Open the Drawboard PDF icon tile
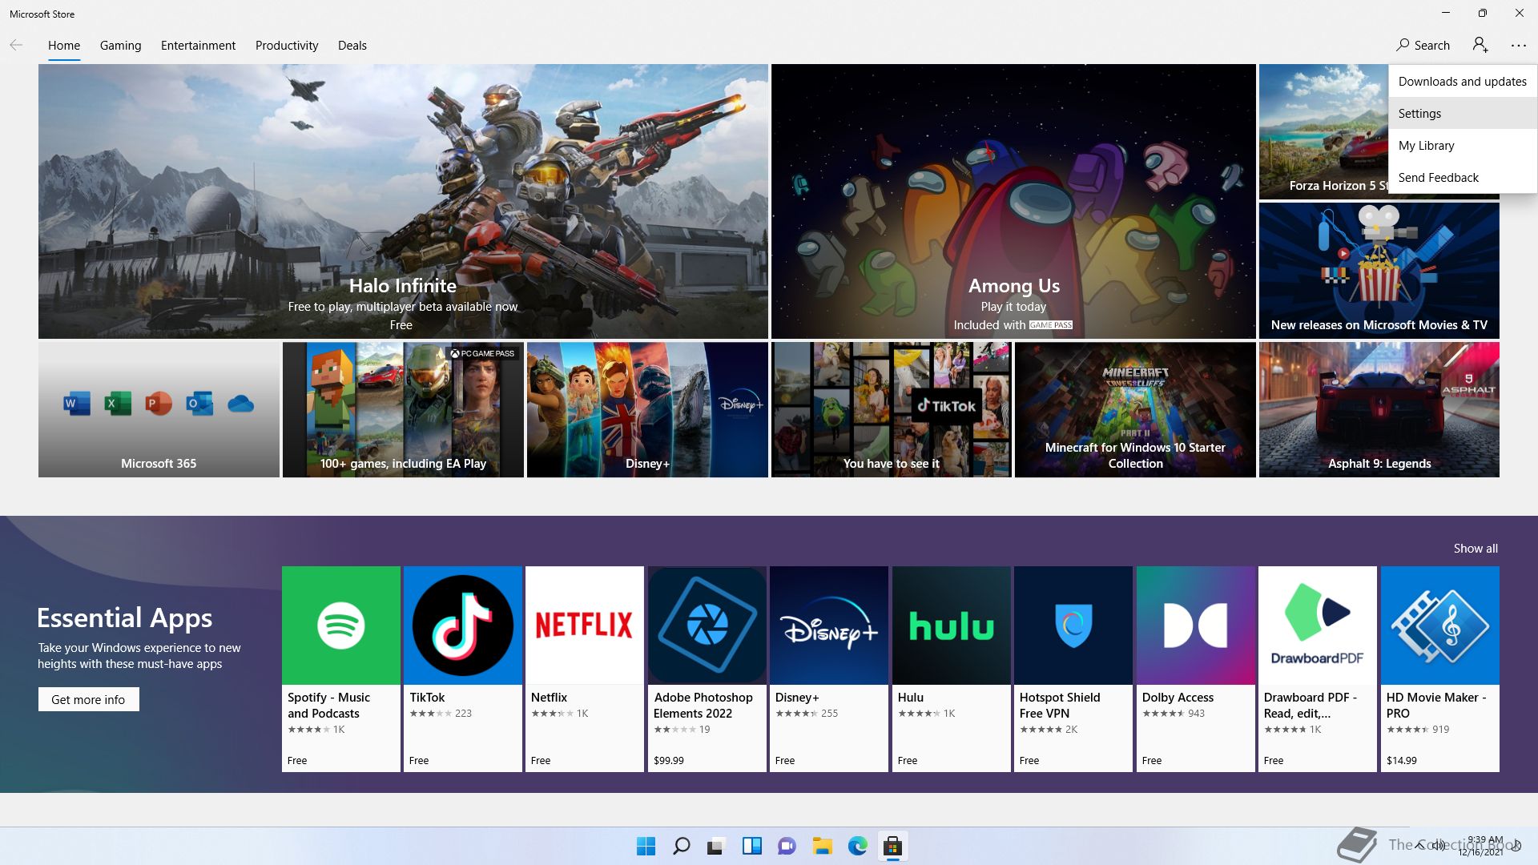The image size is (1538, 865). point(1318,626)
